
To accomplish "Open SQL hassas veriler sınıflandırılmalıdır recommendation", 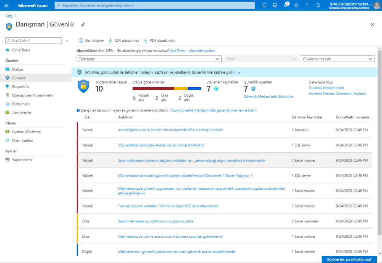I will pyautogui.click(x=161, y=145).
